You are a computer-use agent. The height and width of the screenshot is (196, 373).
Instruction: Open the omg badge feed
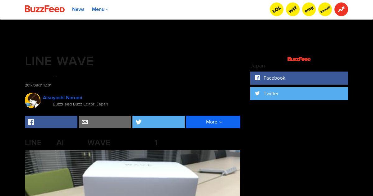point(309,9)
